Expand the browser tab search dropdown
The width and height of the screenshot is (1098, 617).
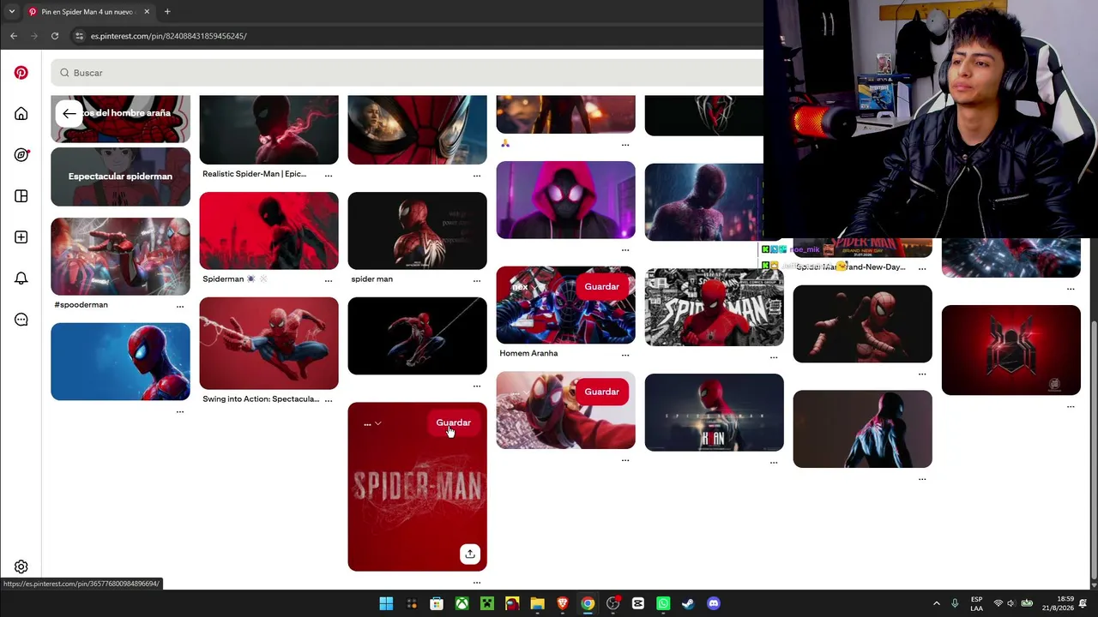coord(11,12)
